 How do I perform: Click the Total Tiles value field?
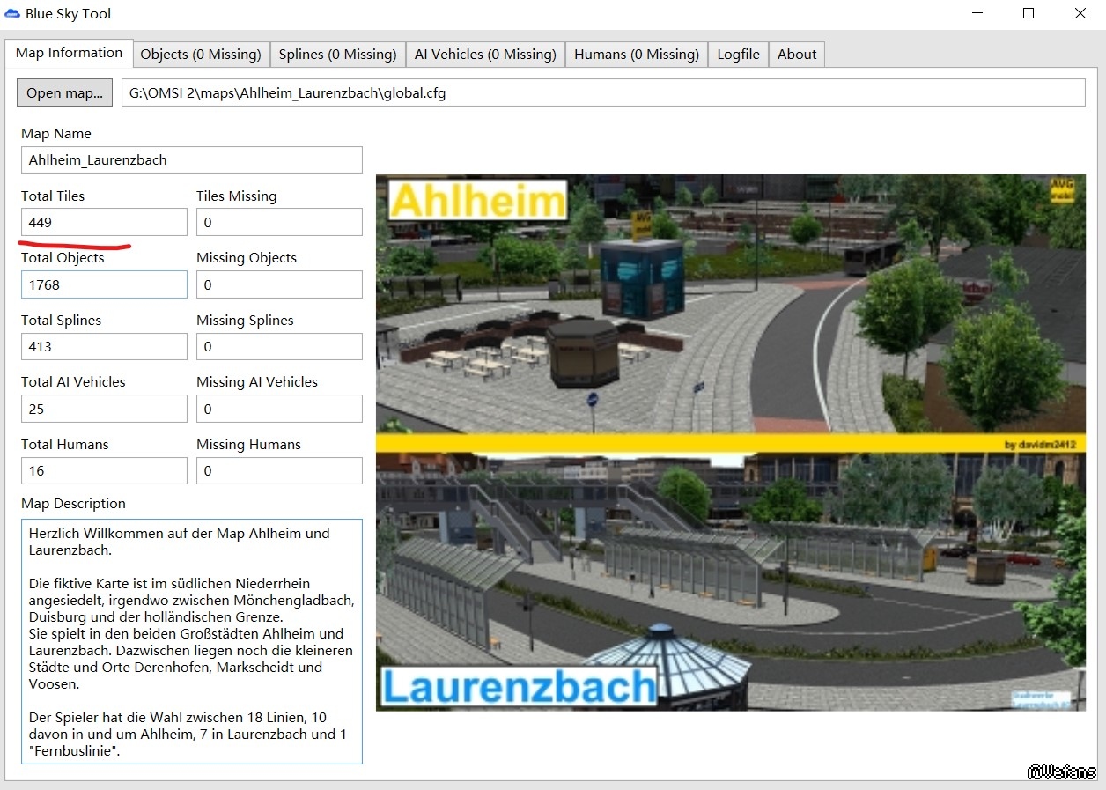(104, 223)
